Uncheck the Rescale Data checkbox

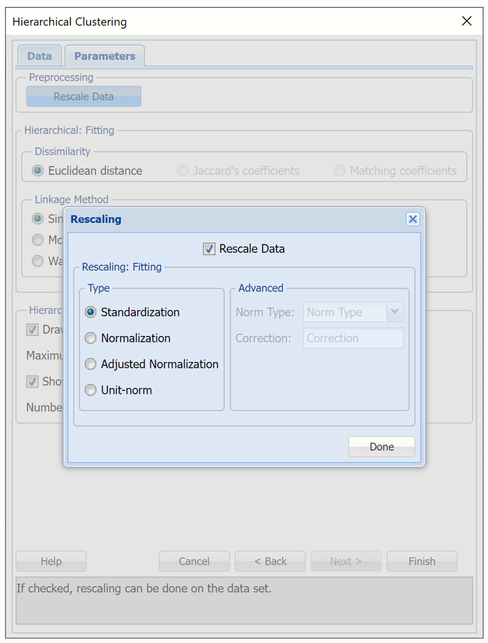pos(209,249)
